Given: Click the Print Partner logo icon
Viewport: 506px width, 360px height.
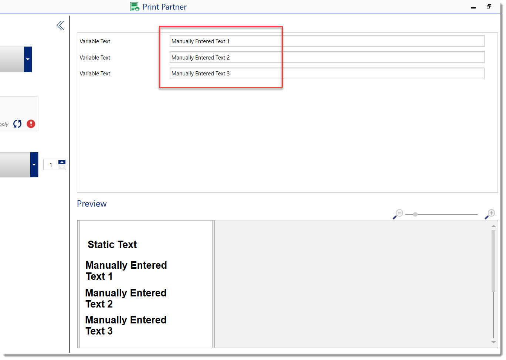Looking at the screenshot, I should point(135,7).
